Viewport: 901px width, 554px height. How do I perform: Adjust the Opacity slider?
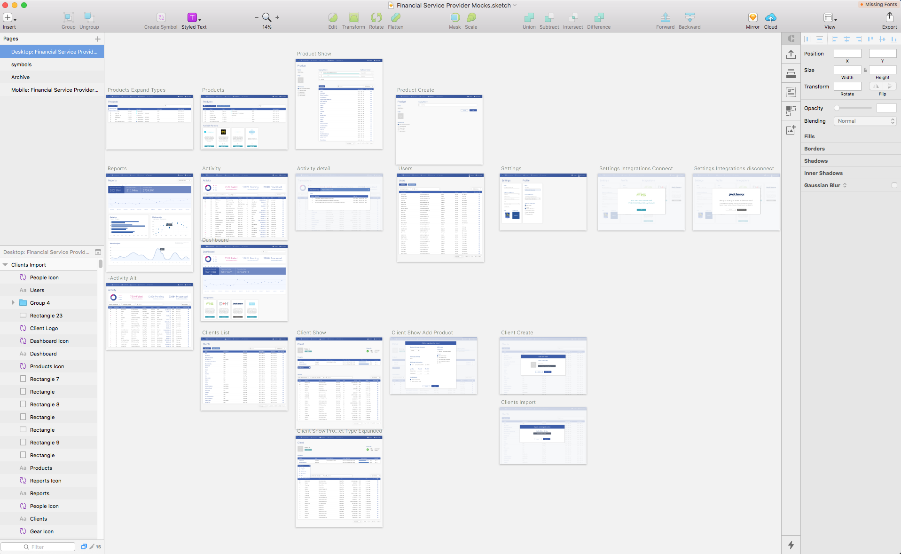click(x=853, y=108)
